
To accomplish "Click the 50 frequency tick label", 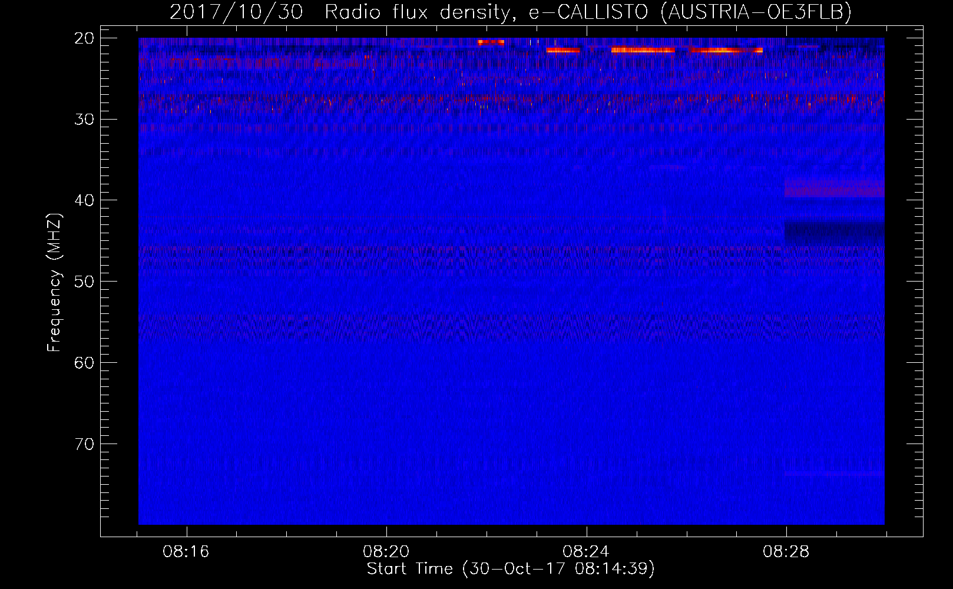I will (85, 282).
